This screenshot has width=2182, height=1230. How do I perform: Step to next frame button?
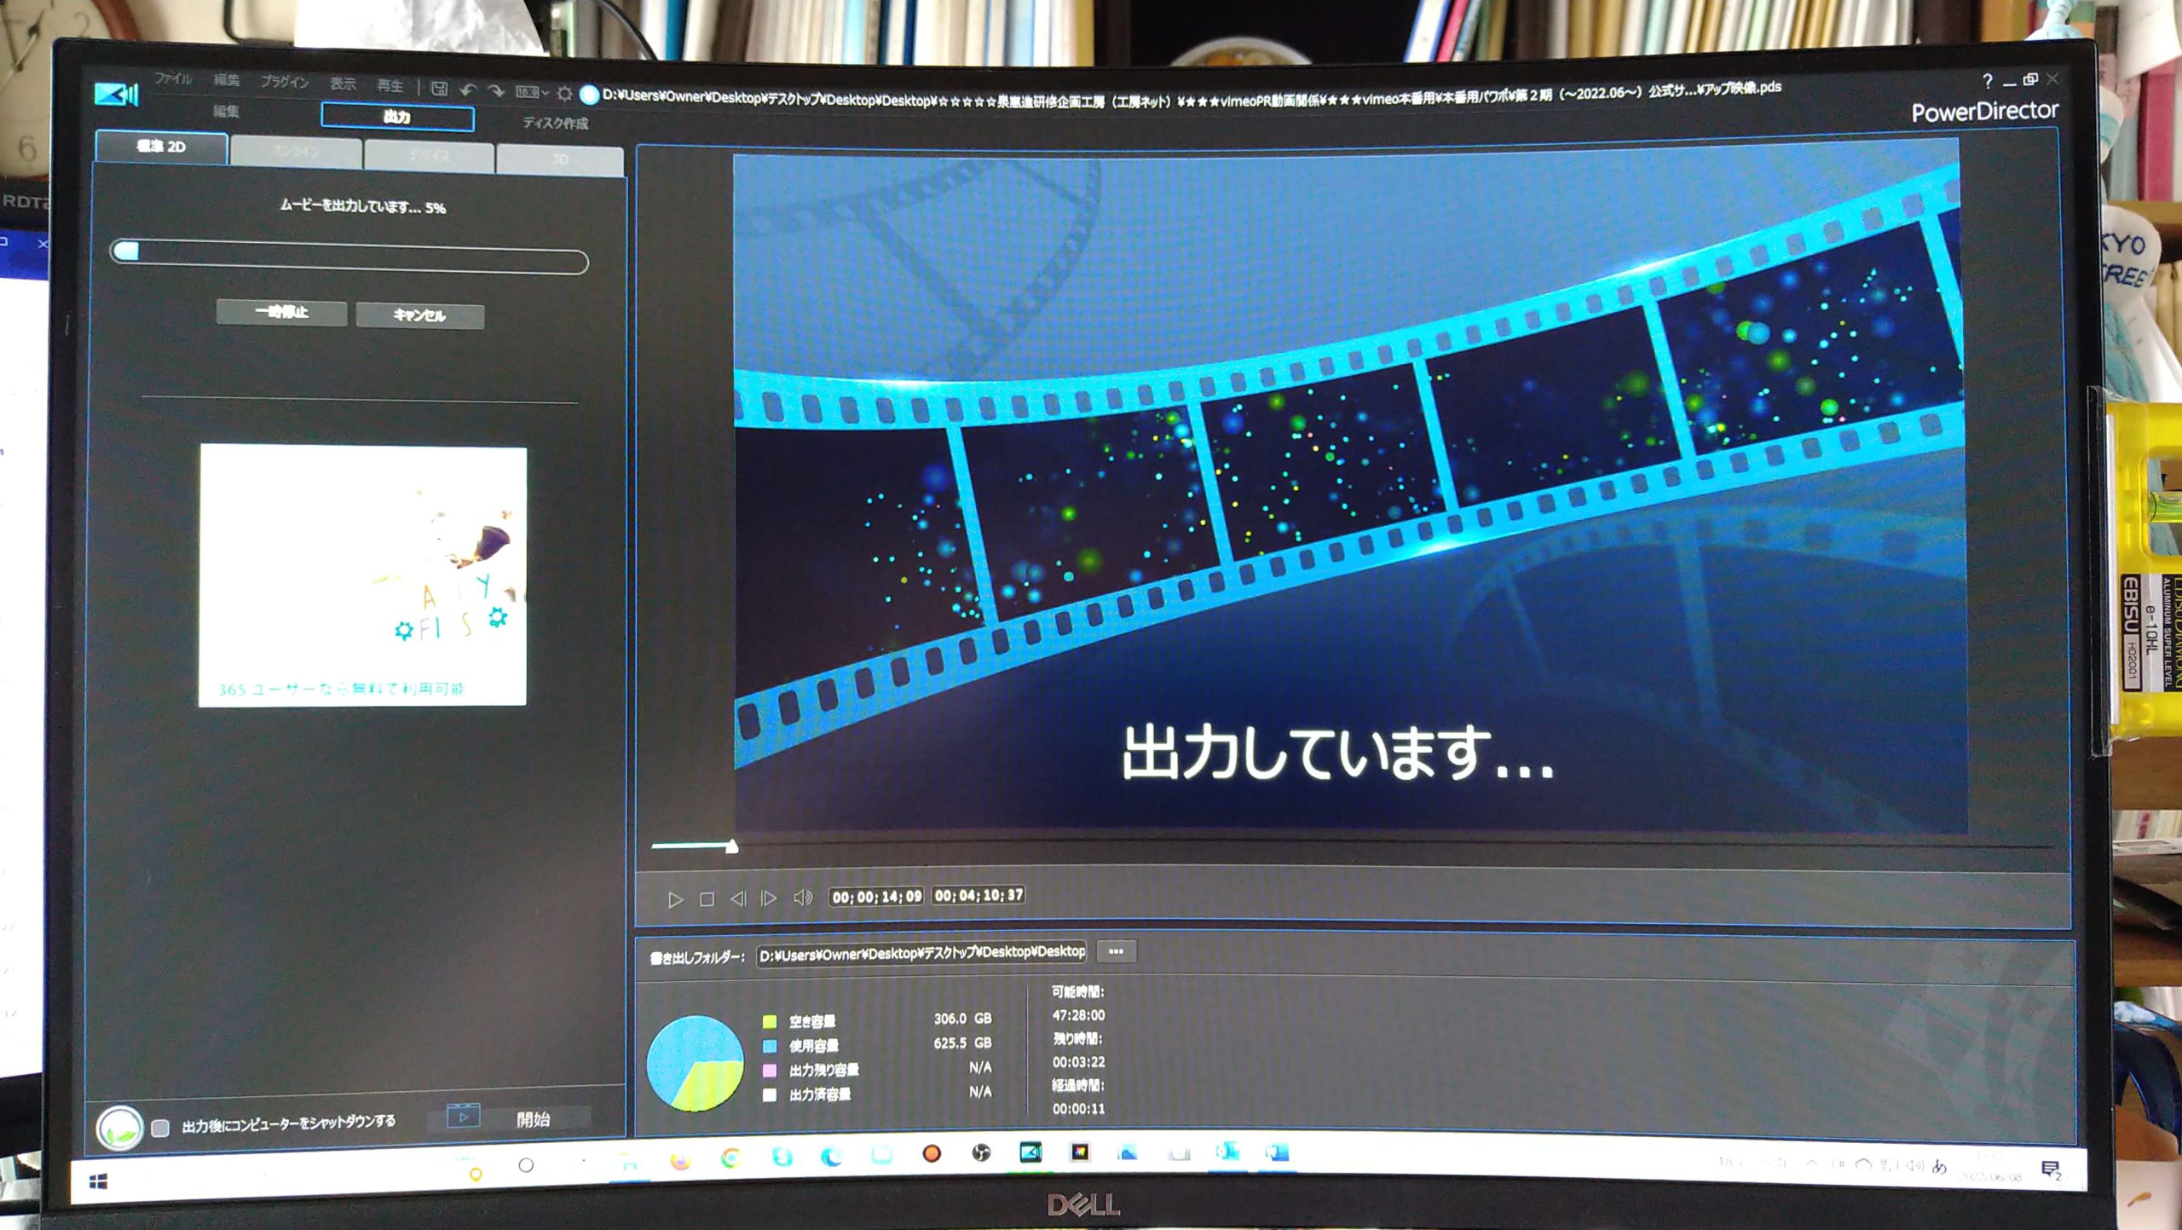pos(769,898)
